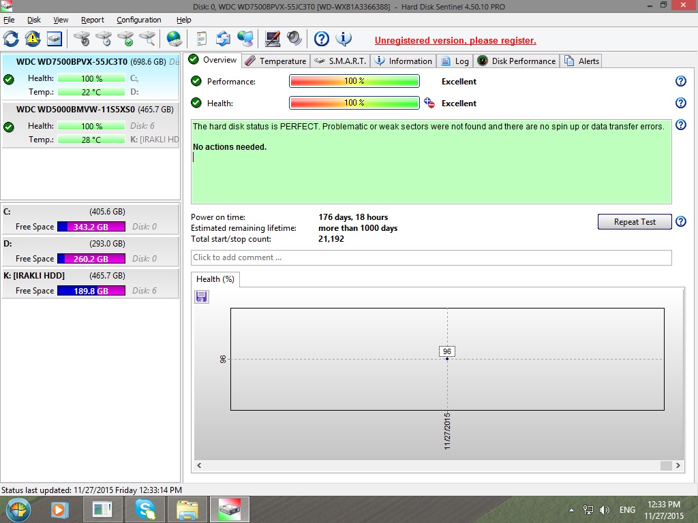Open the Configuration menu
This screenshot has width=698, height=523.
tap(139, 20)
